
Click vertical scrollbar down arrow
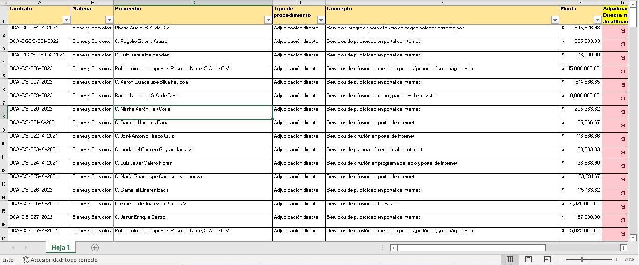pos(633,237)
